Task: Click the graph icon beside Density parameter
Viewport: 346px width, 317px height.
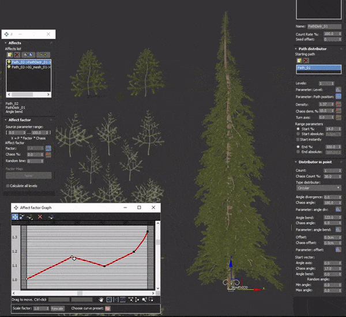Action: click(339, 104)
